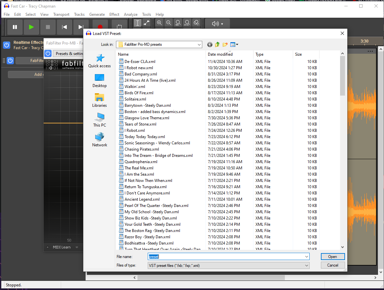The height and width of the screenshot is (290, 384).
Task: Open the Analyze menu
Action: 131,14
